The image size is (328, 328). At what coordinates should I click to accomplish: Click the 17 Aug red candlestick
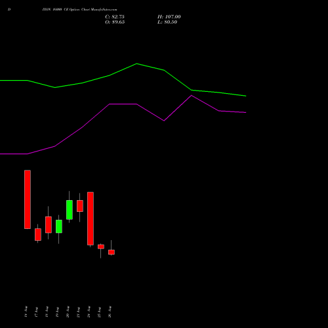(x=38, y=234)
